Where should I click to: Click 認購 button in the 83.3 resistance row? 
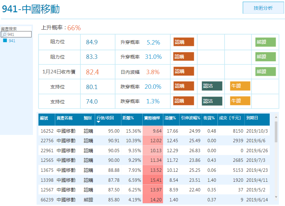point(184,56)
